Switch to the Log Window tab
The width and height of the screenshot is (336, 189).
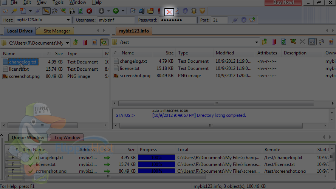pyautogui.click(x=67, y=138)
